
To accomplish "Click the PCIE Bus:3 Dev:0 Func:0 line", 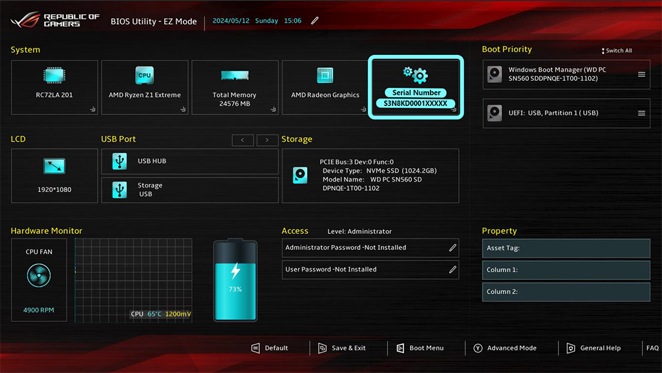I will click(356, 162).
